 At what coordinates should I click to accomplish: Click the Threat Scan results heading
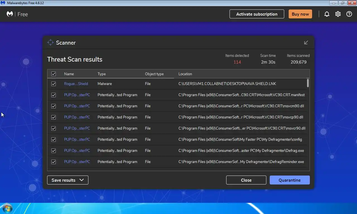[x=75, y=59]
